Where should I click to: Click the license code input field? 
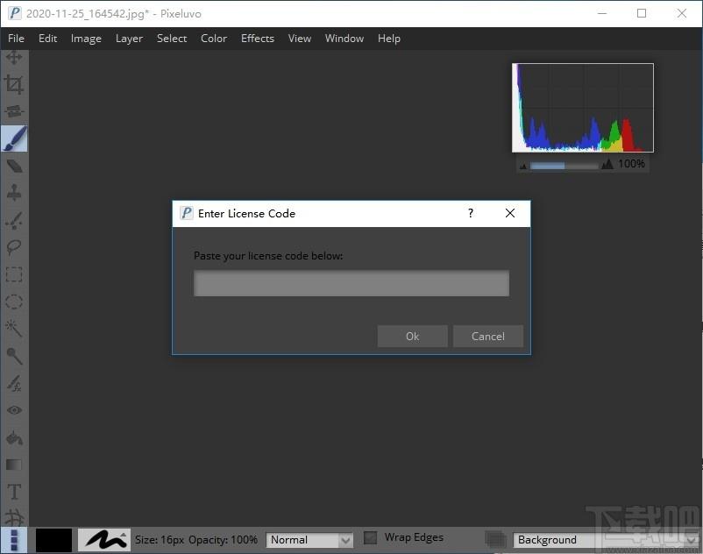(x=351, y=283)
